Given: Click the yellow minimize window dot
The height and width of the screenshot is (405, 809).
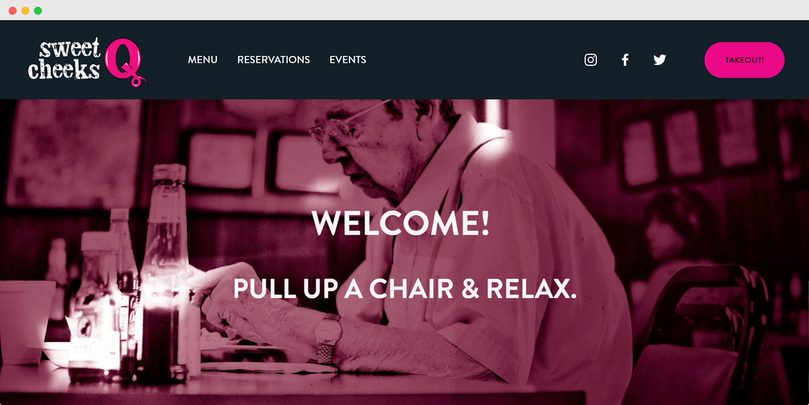Looking at the screenshot, I should point(25,11).
